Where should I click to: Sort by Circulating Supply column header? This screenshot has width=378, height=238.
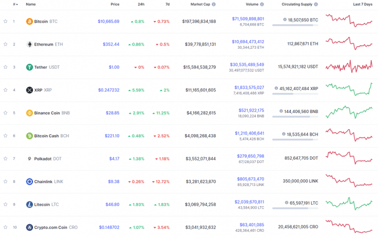[x=297, y=5]
